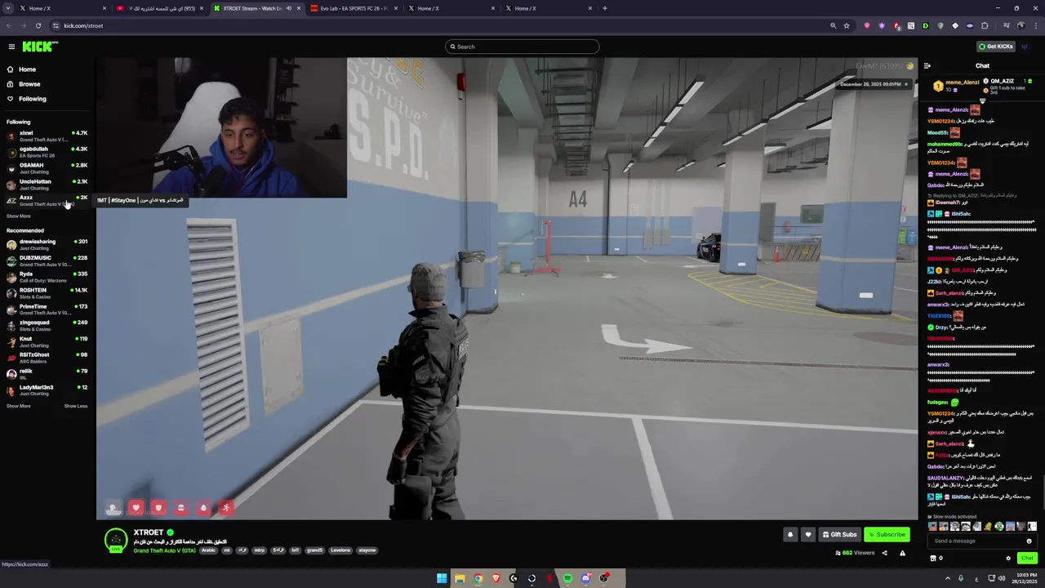Click the green D extension icon
Screen dimensions: 1045x588
(925, 25)
